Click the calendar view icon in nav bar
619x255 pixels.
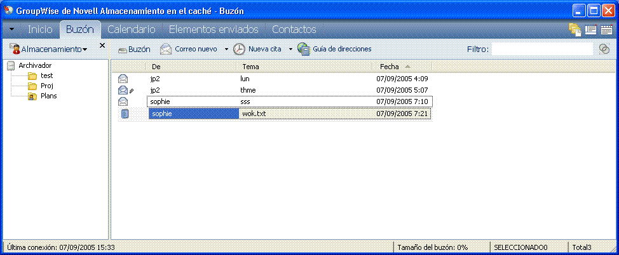click(x=606, y=30)
